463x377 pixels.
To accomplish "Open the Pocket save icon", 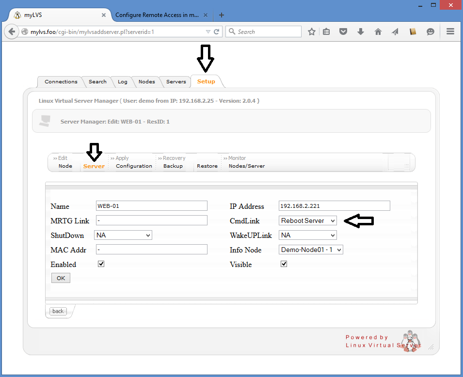I will [x=343, y=32].
